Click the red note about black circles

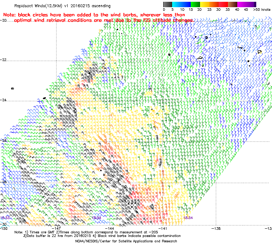click(98, 18)
